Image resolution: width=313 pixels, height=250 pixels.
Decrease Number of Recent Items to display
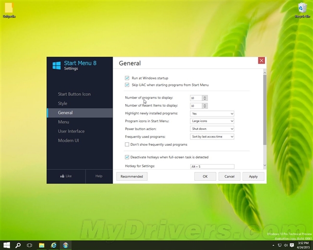coord(205,107)
